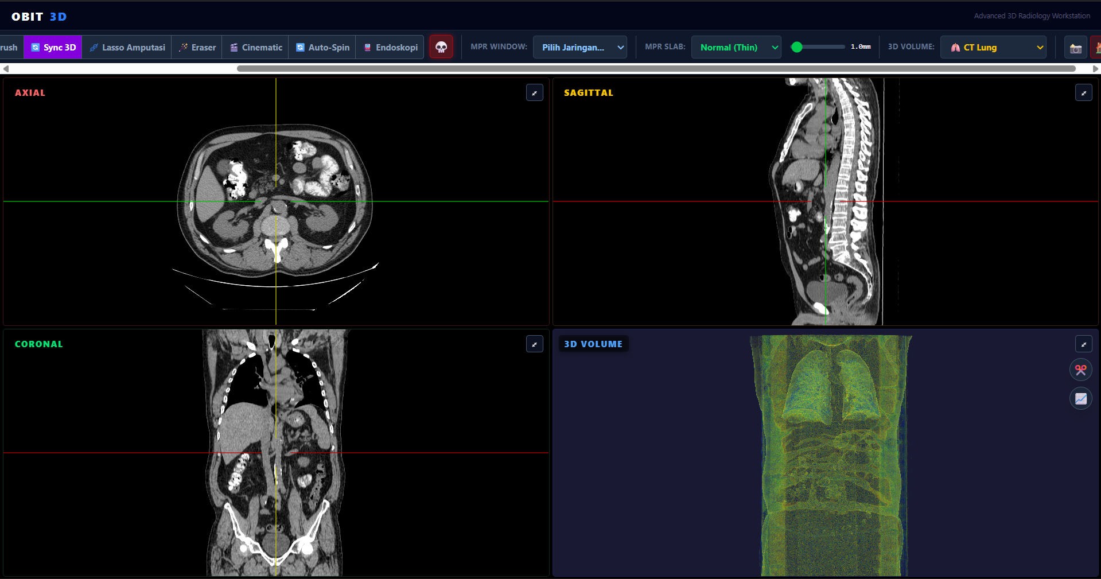Screen dimensions: 1101x579
Task: Click the toolbar scroll left arrow
Action: (x=6, y=68)
